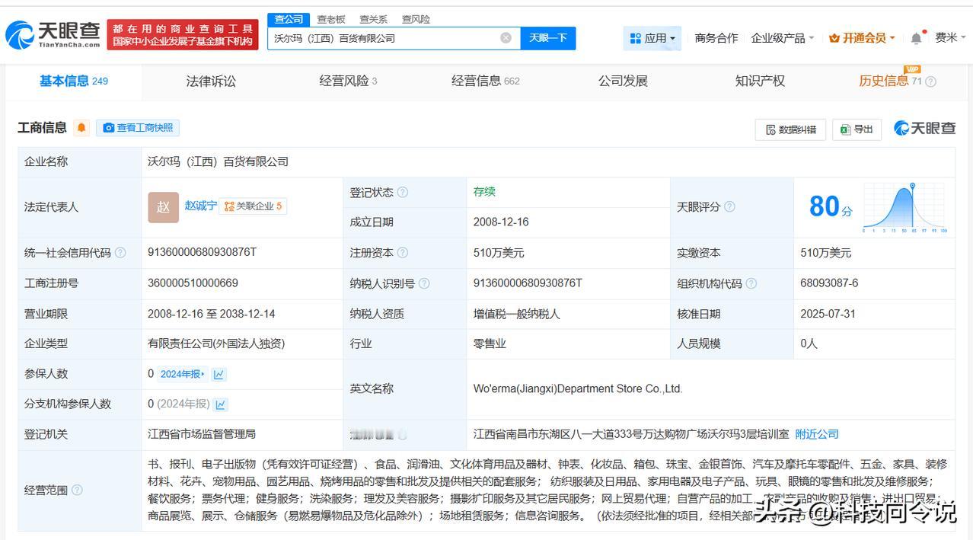Click registration number 360000510000669
The width and height of the screenshot is (973, 540).
(193, 283)
